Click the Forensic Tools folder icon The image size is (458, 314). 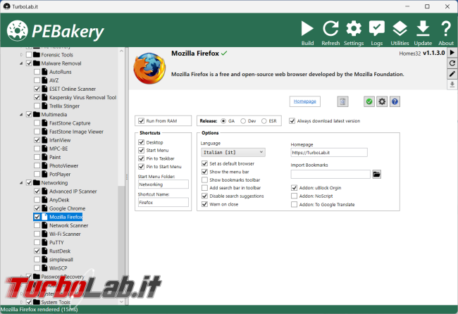pos(37,55)
